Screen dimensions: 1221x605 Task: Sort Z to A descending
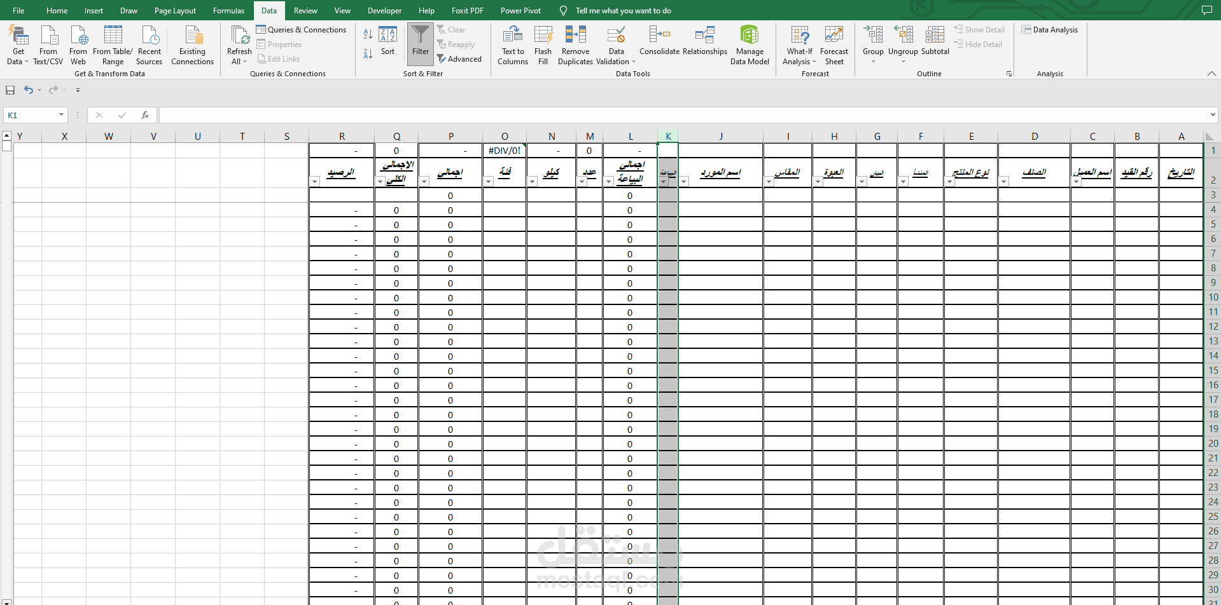(368, 54)
